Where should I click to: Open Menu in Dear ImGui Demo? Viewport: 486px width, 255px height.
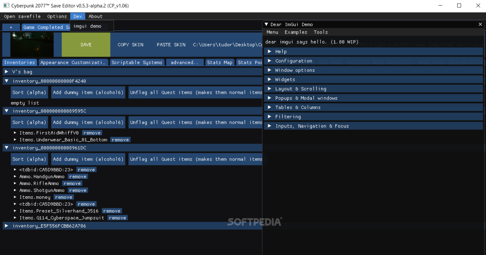tap(272, 32)
